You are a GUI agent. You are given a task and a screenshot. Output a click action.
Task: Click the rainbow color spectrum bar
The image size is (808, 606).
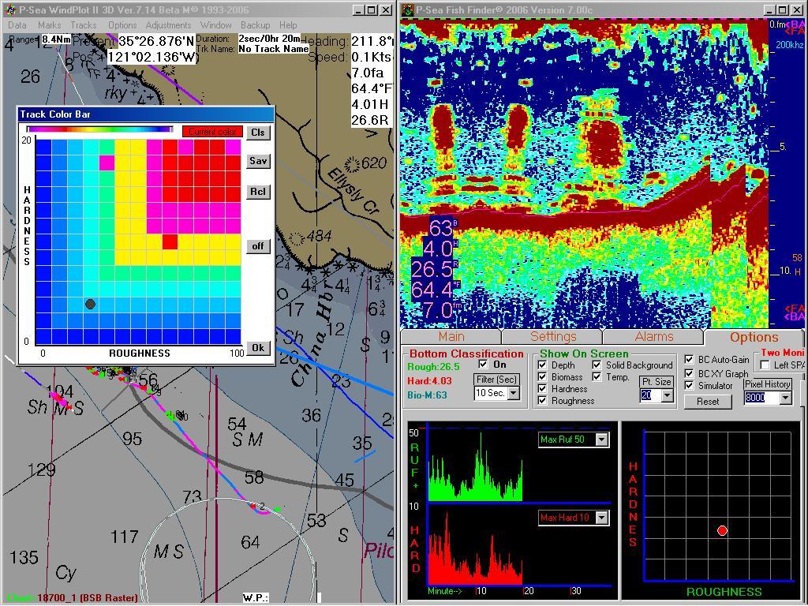click(x=100, y=129)
